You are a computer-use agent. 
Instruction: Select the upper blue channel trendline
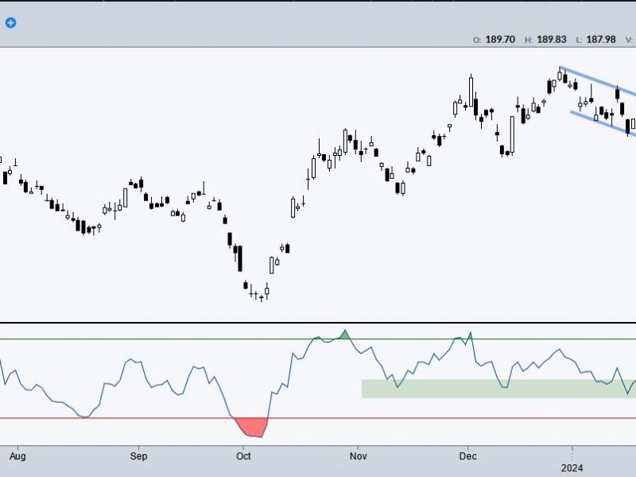[598, 81]
